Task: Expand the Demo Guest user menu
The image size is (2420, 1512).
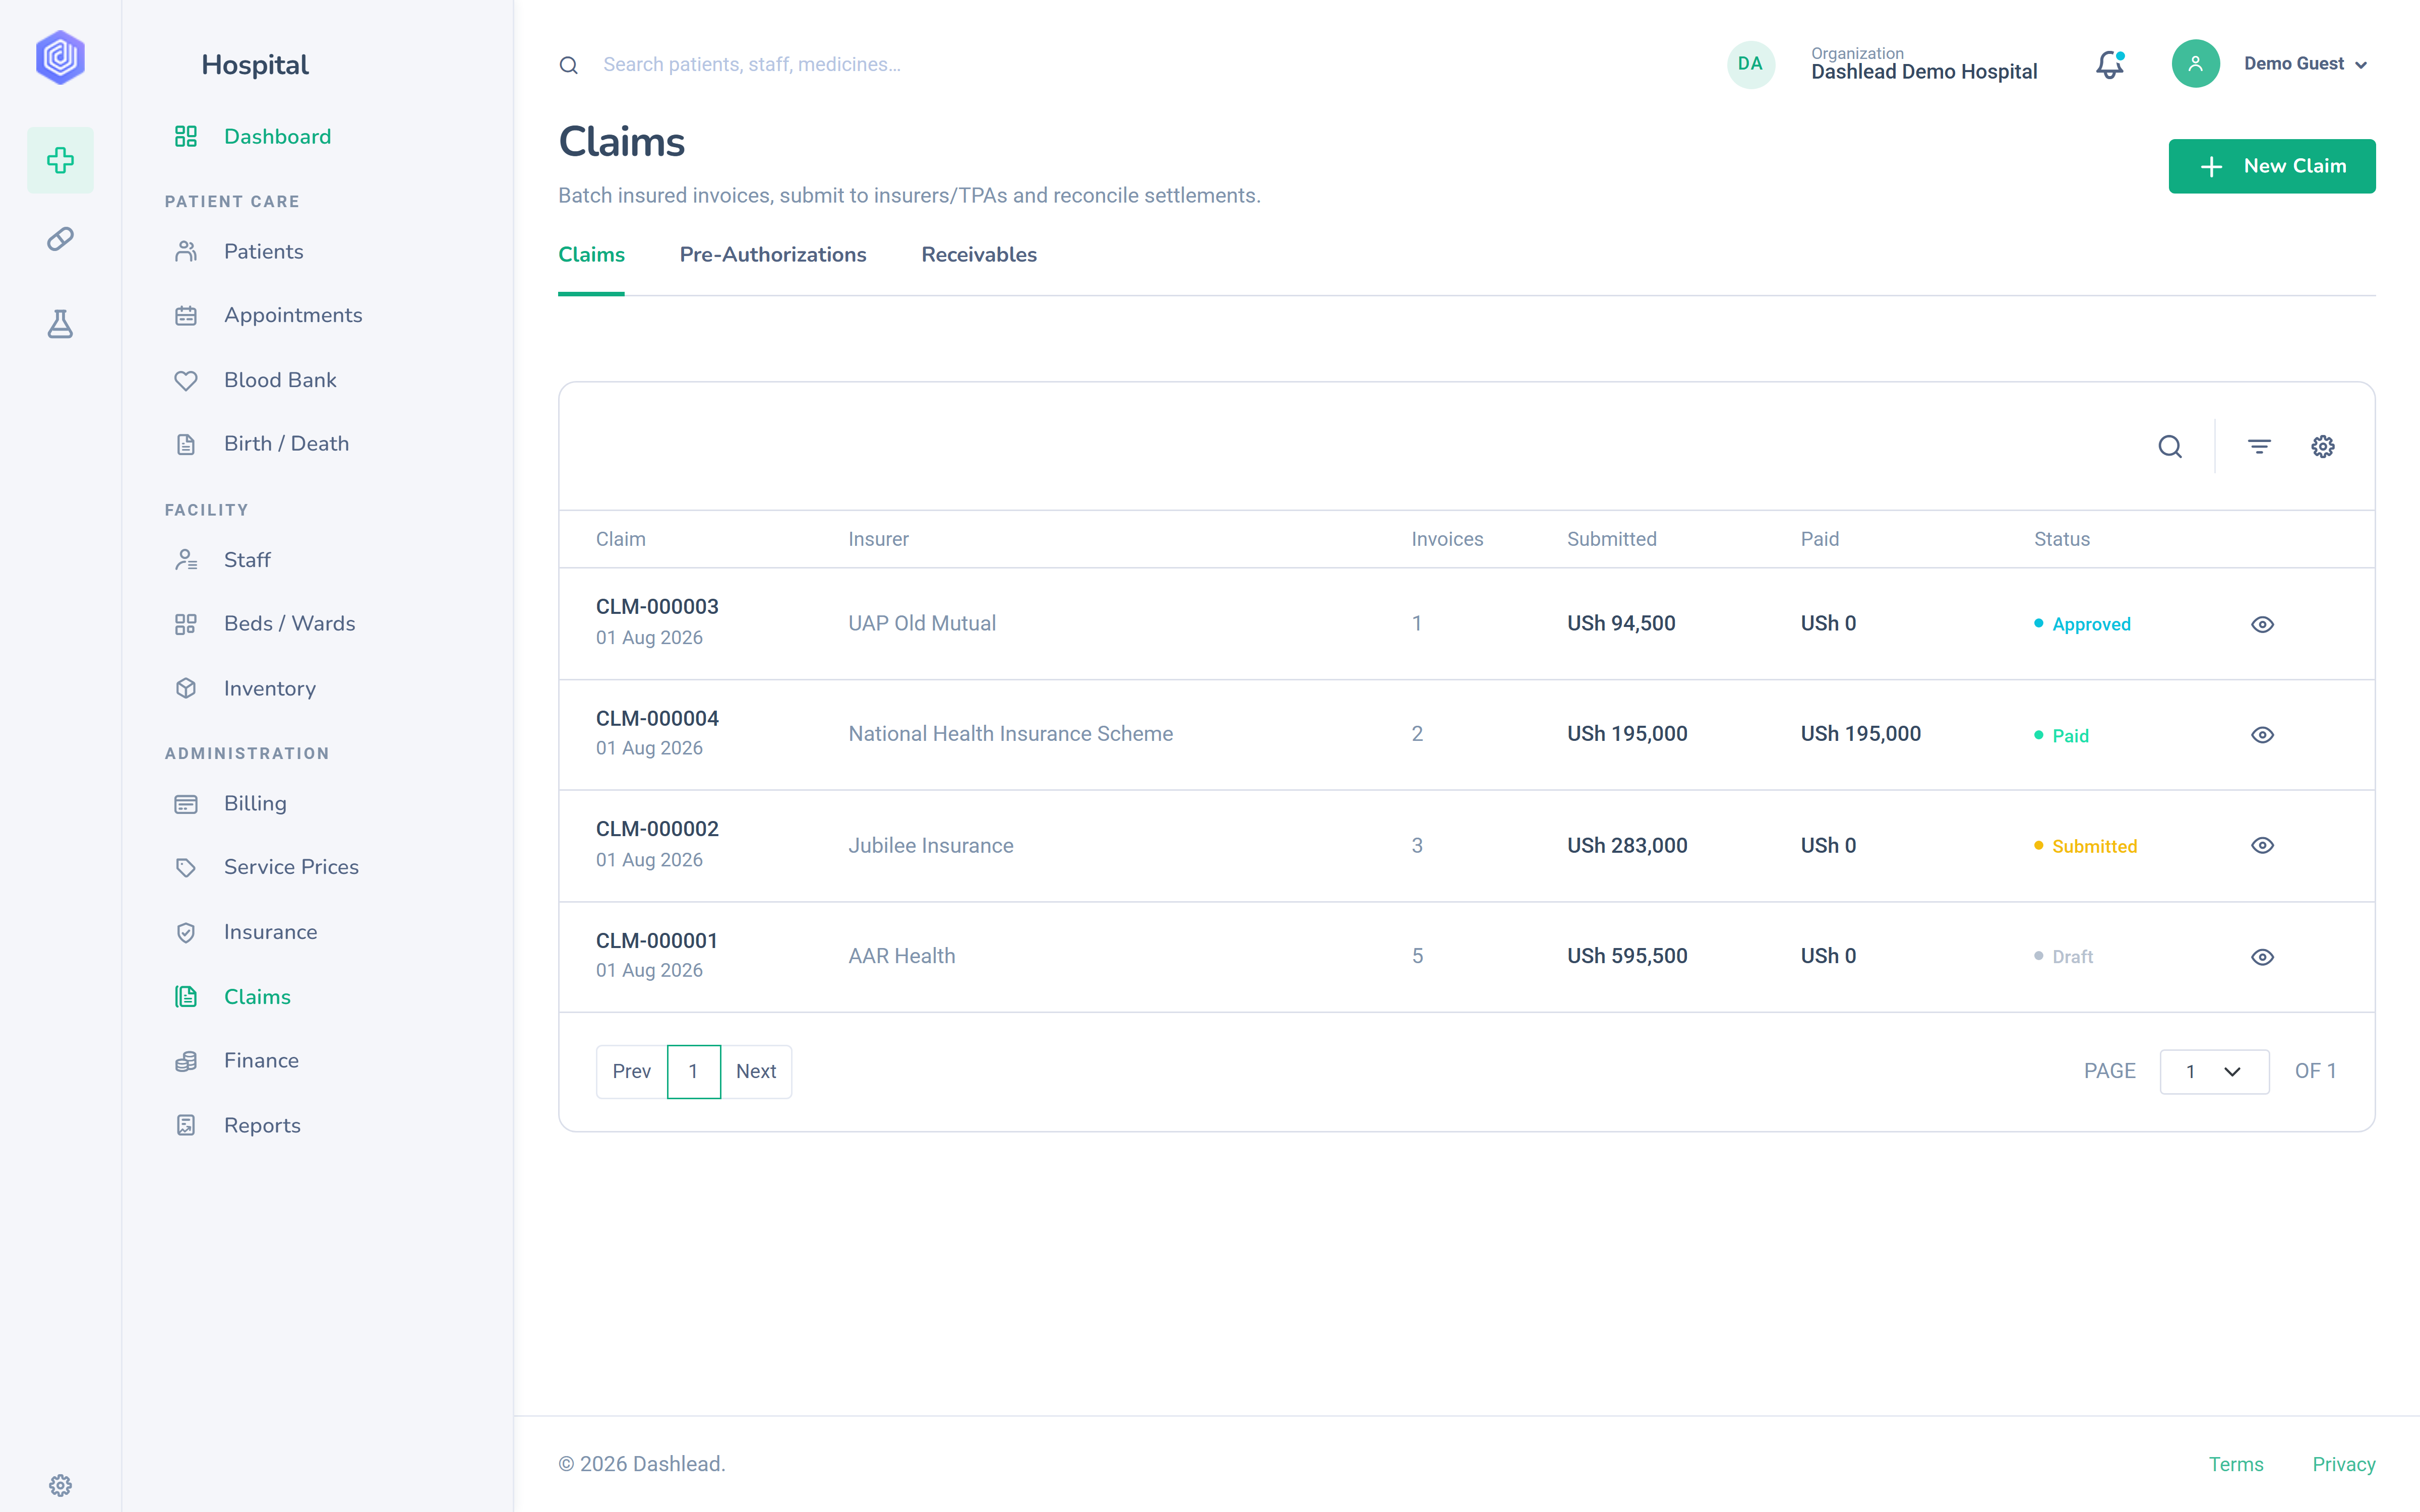Action: click(x=2305, y=64)
